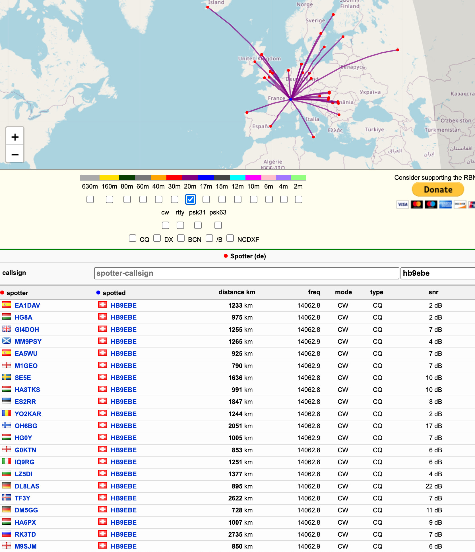Enable the NCDXF filter checkbox
This screenshot has width=475, height=552.
point(230,238)
